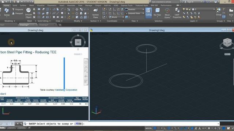Switch to the Drawing3 file tab
The image size is (234, 131).
[x=44, y=25]
